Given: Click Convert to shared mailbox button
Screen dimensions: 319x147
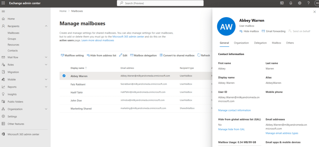Looking at the screenshot, I should coord(177,55).
